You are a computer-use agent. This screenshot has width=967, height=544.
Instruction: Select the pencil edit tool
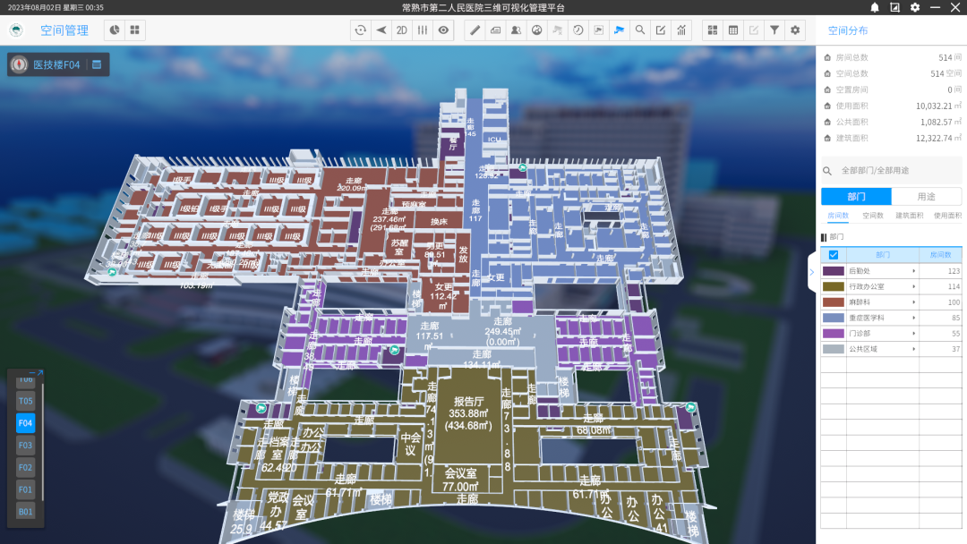[x=475, y=30]
